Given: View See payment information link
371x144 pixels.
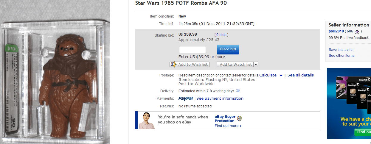Looking at the screenshot, I should [x=220, y=98].
